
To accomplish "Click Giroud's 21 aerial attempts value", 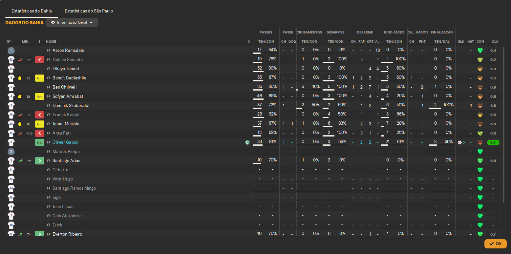I will coord(388,141).
